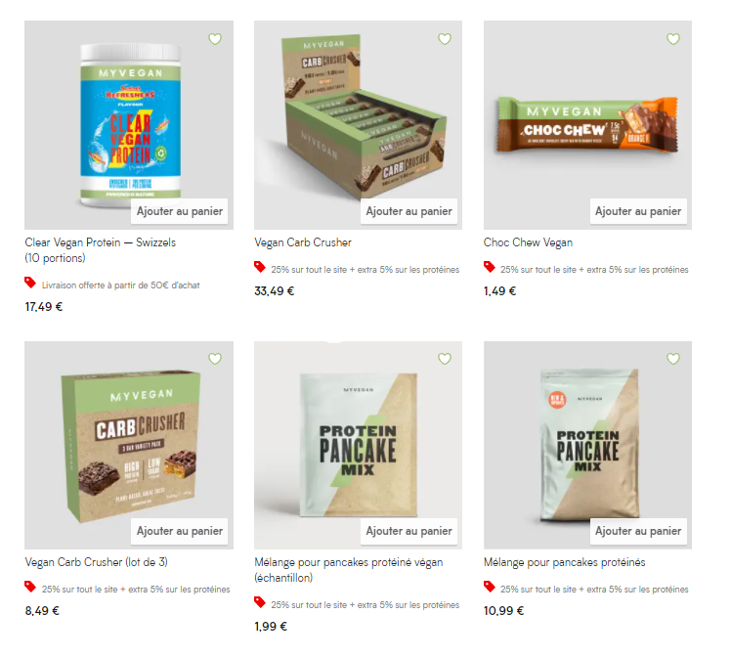The height and width of the screenshot is (658, 731).
Task: Open Vegan Carb Crusher (lot de 3) title
Action: pyautogui.click(x=96, y=562)
